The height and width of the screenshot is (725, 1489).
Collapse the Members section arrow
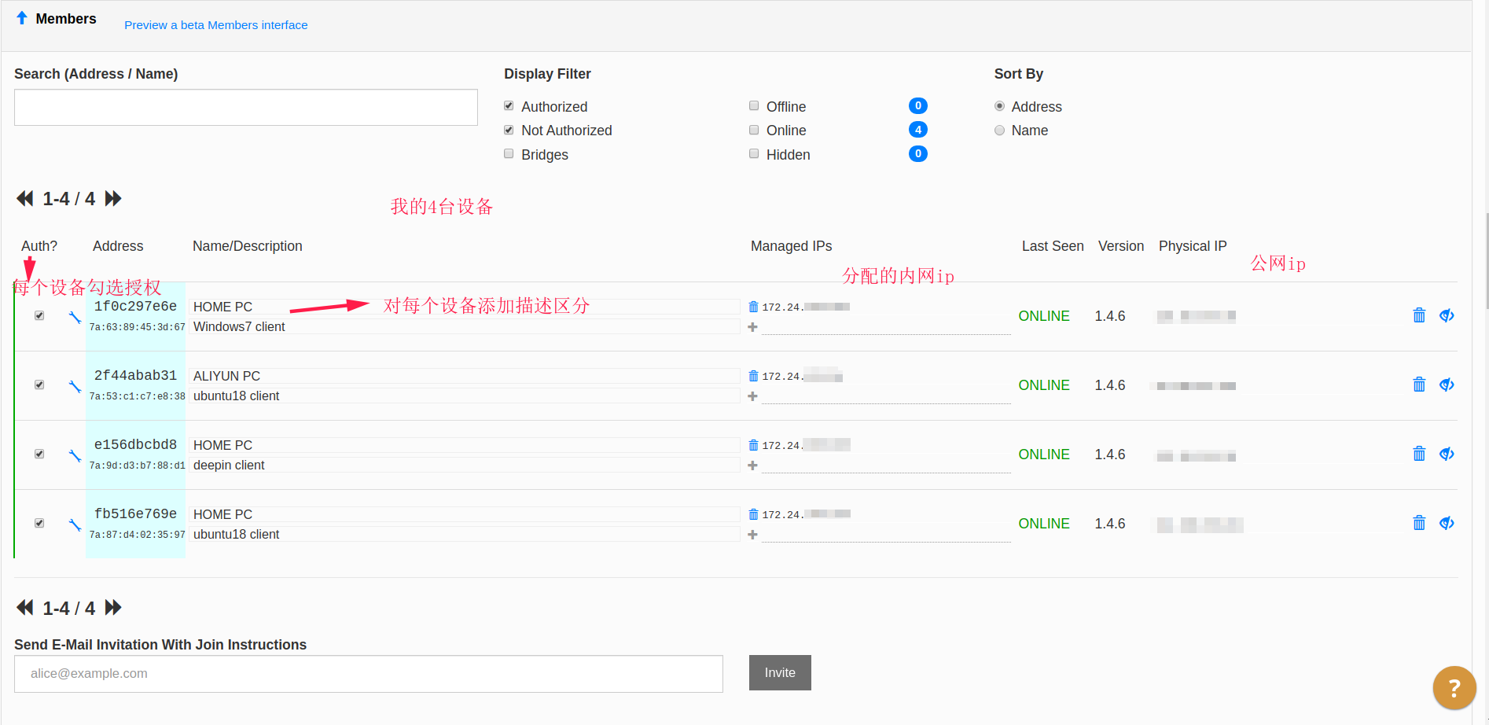tap(22, 18)
